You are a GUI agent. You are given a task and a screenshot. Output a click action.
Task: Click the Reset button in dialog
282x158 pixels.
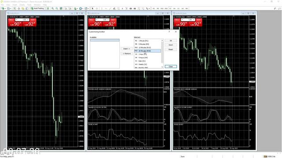pos(171,50)
